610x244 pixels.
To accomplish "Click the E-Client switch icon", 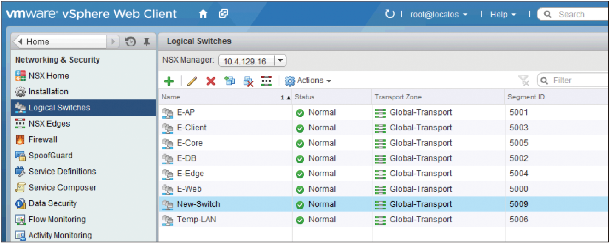I will [168, 128].
